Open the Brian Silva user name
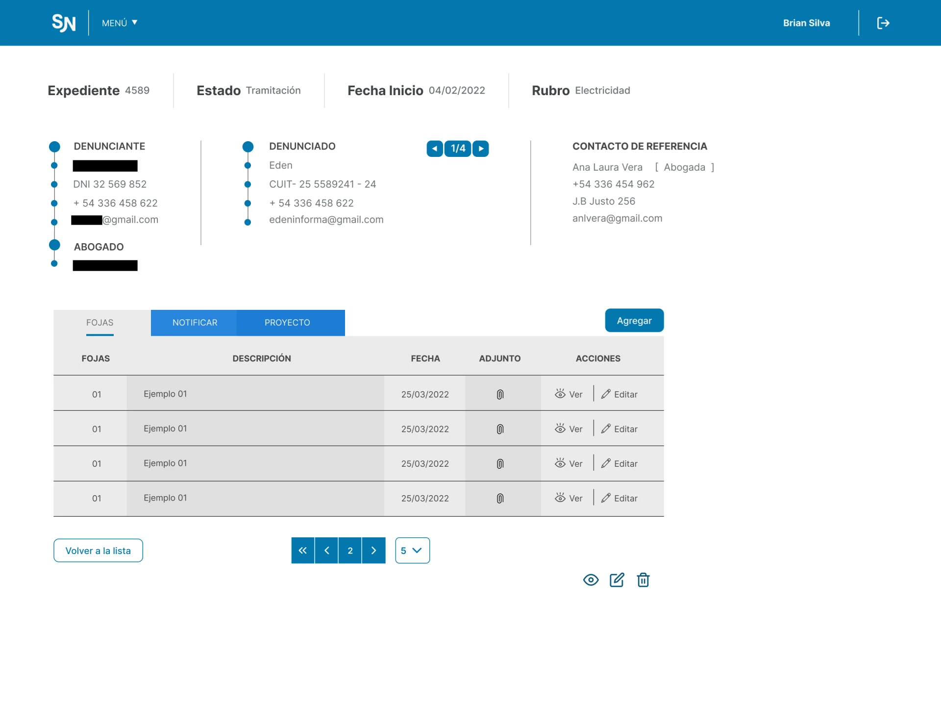 coord(806,23)
